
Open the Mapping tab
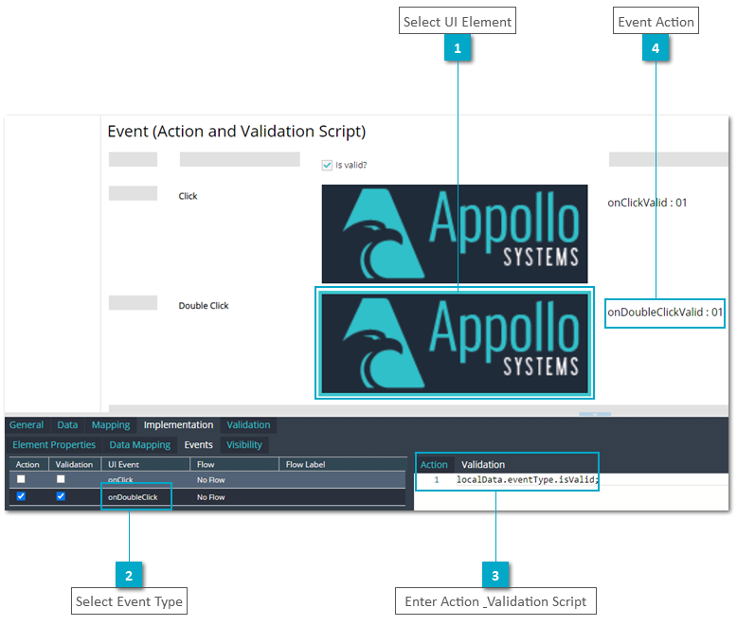[111, 425]
